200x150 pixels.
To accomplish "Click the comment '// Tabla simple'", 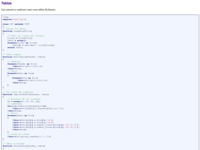I will click(x=11, y=54).
